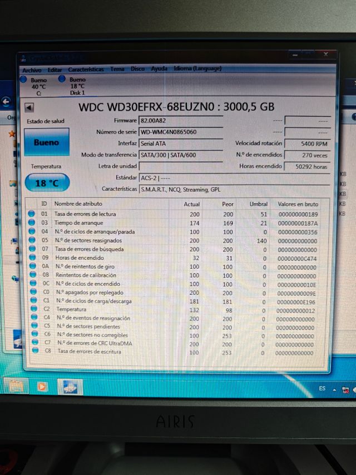Click raw value 00000000E196
The height and width of the screenshot is (475, 356).
(296, 302)
